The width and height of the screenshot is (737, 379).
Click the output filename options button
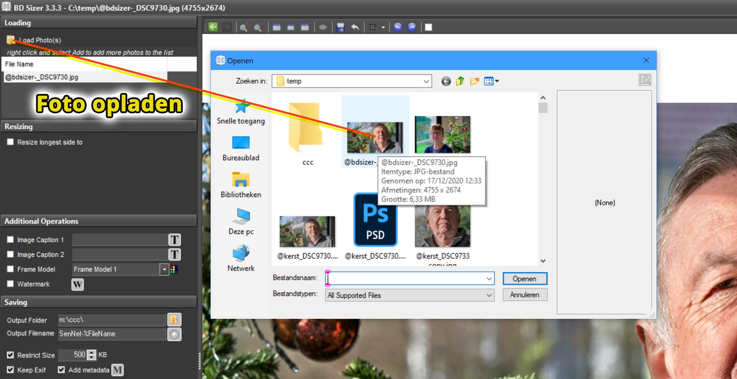click(x=174, y=334)
